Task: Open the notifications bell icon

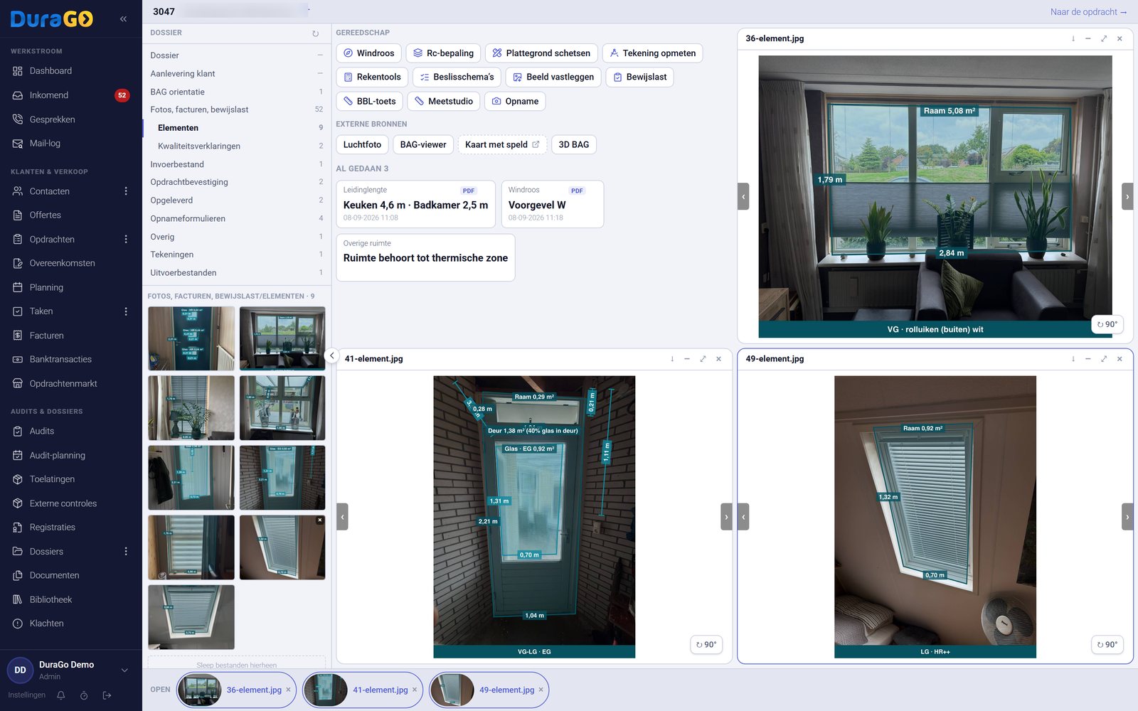Action: click(61, 695)
